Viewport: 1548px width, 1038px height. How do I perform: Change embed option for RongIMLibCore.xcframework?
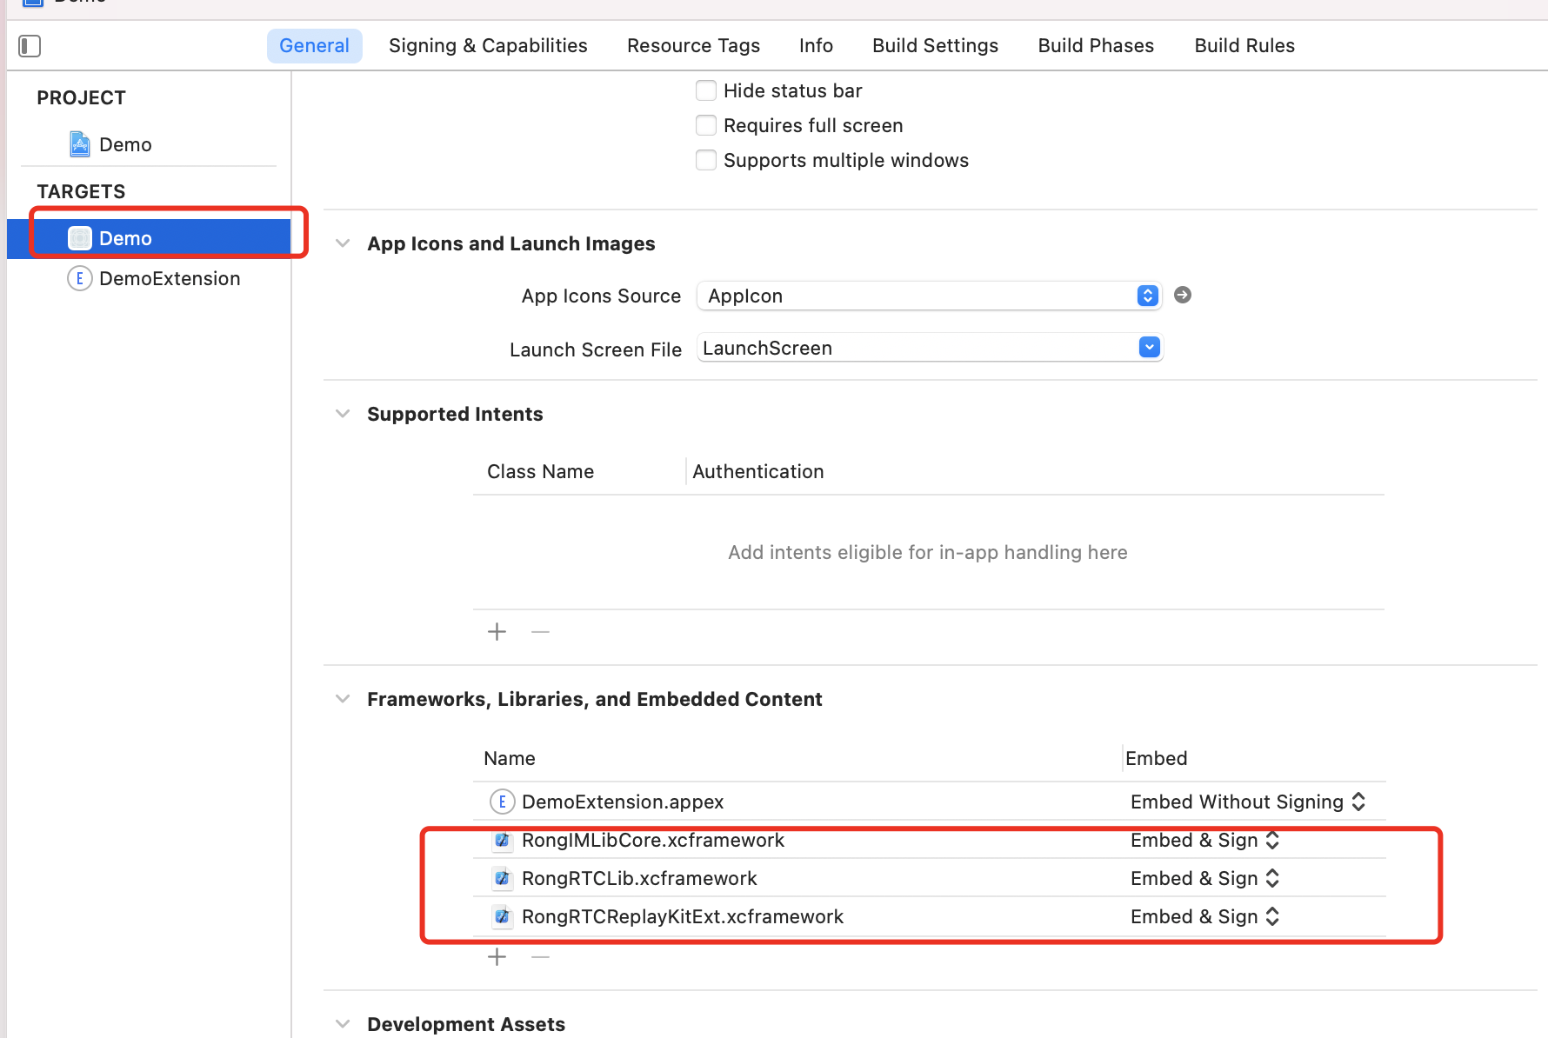tap(1205, 840)
